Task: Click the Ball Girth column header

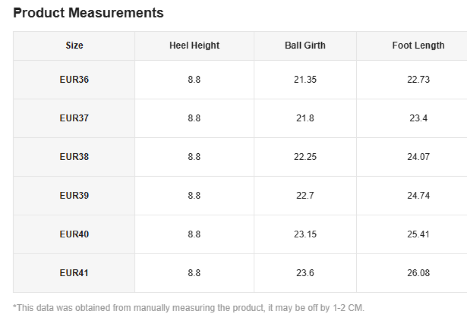Action: [305, 45]
